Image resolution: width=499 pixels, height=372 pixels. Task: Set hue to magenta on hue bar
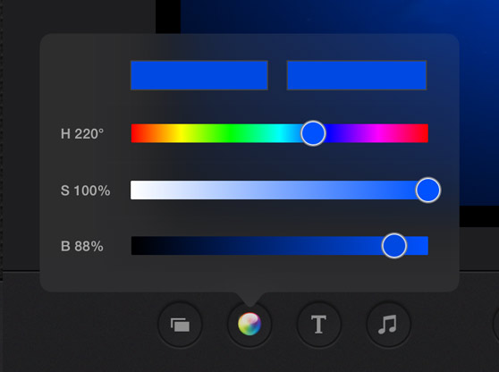pyautogui.click(x=378, y=133)
